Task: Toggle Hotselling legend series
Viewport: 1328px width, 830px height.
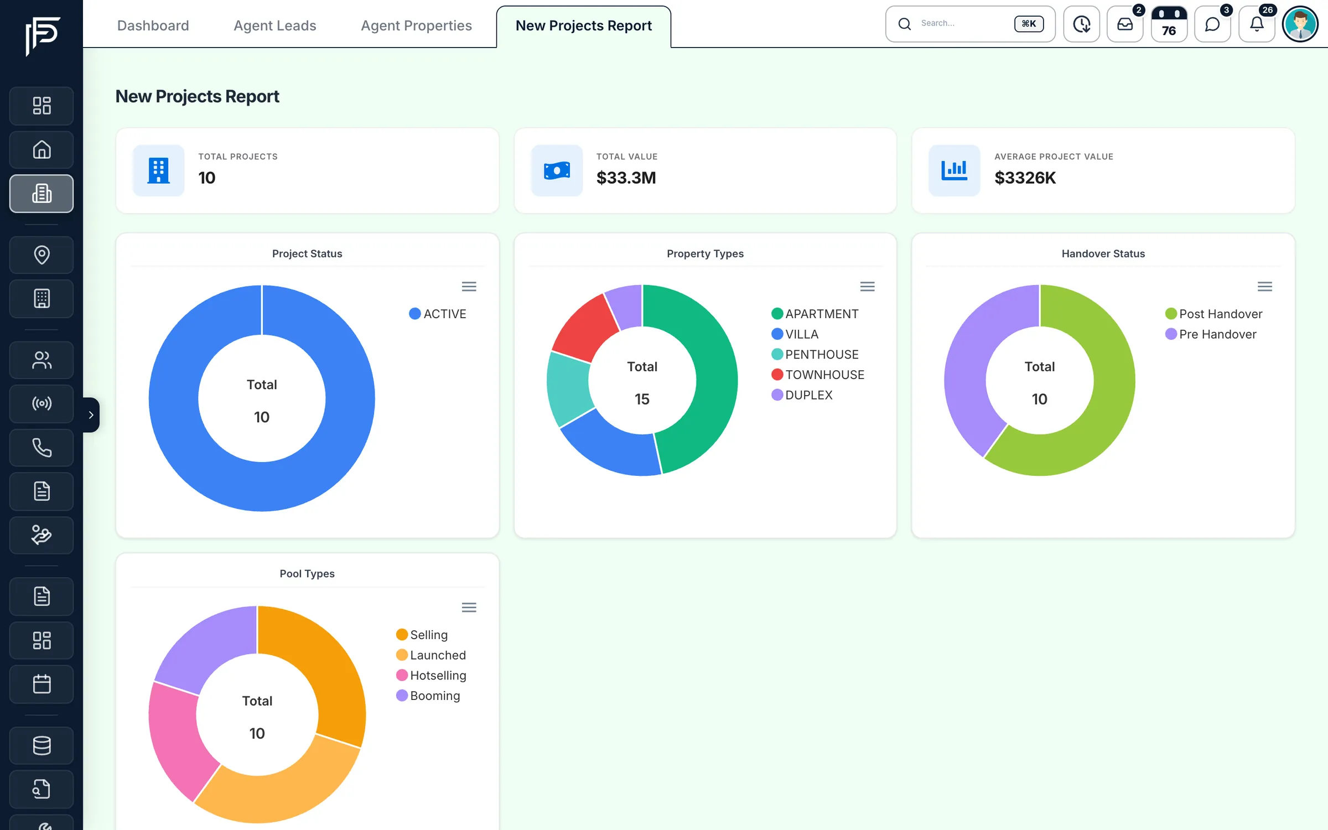Action: (432, 676)
